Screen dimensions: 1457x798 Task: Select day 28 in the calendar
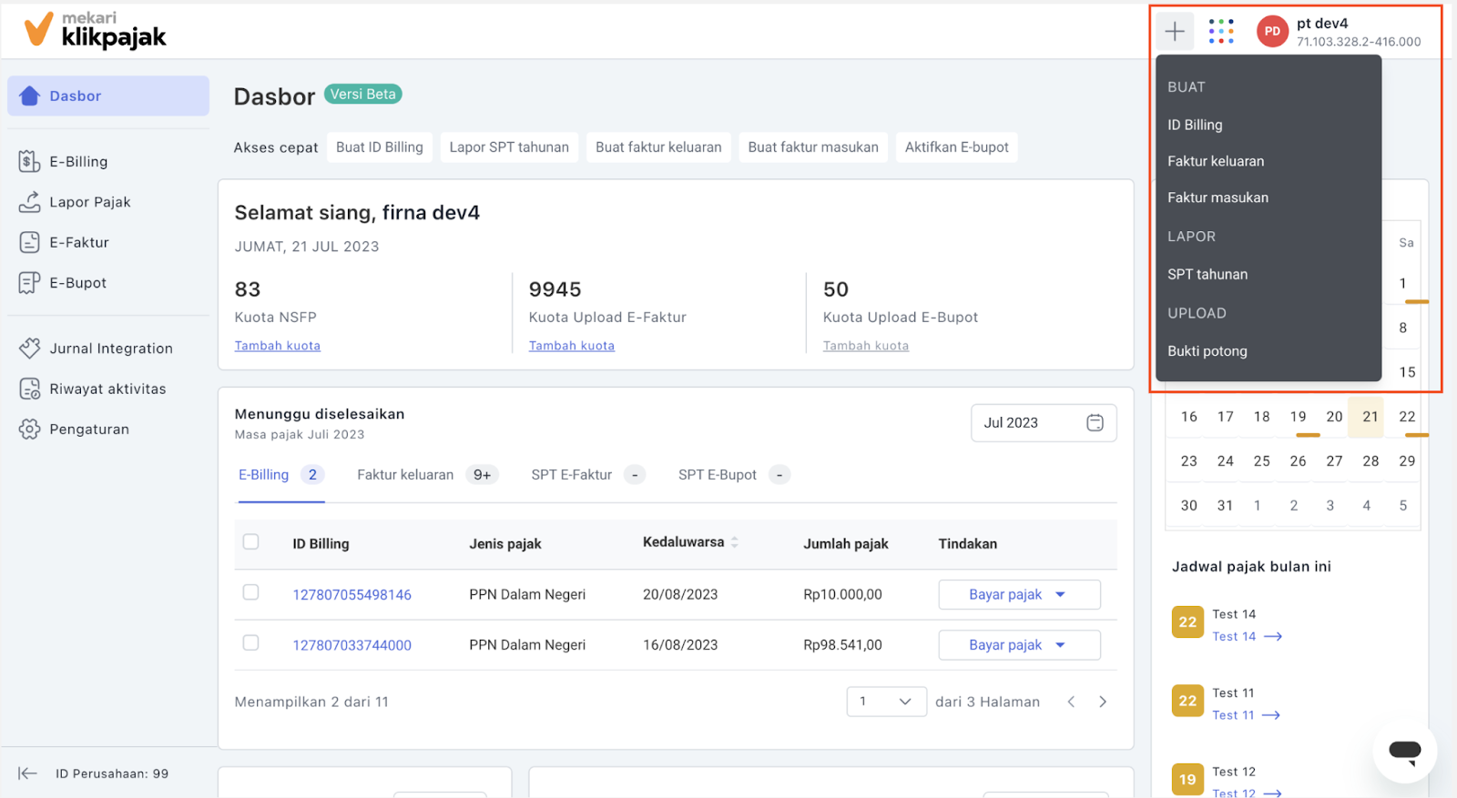[x=1370, y=461]
